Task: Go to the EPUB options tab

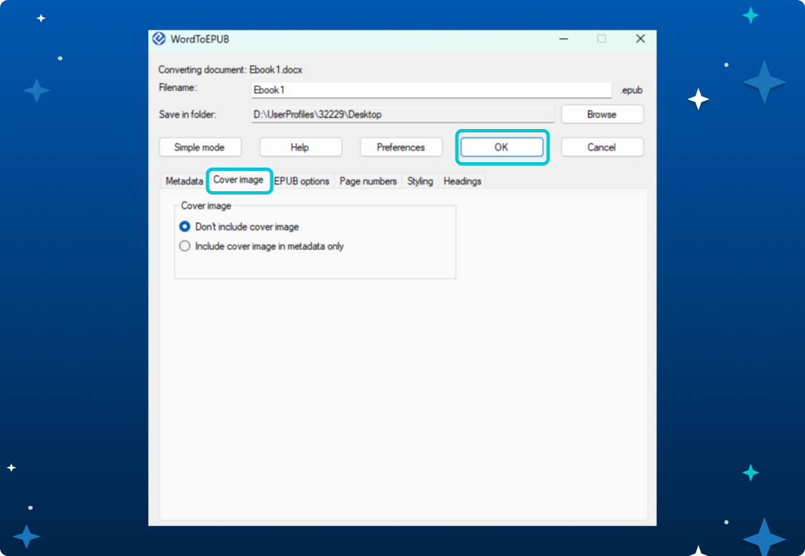Action: pos(302,181)
